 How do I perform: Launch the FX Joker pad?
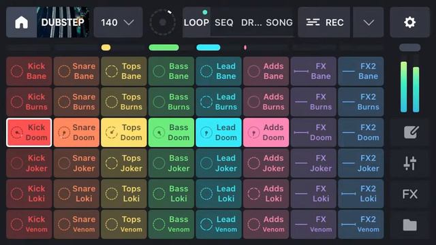click(x=313, y=163)
